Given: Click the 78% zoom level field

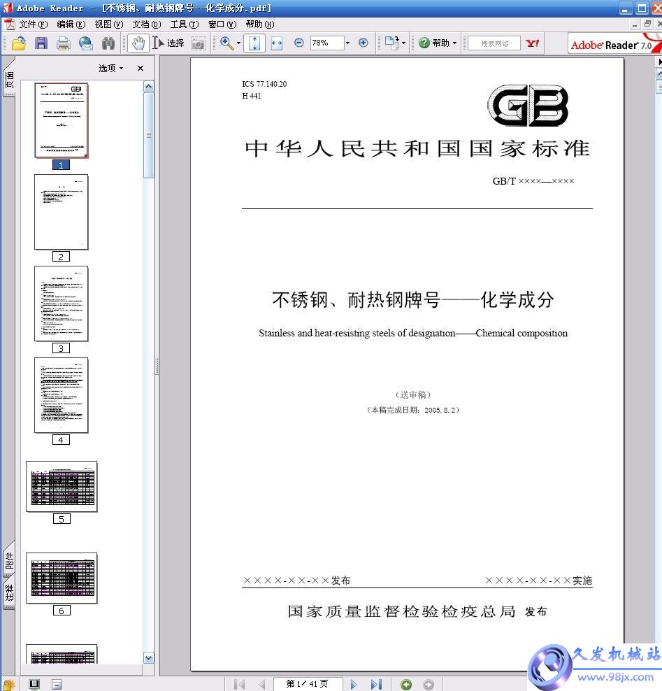Looking at the screenshot, I should [x=326, y=43].
